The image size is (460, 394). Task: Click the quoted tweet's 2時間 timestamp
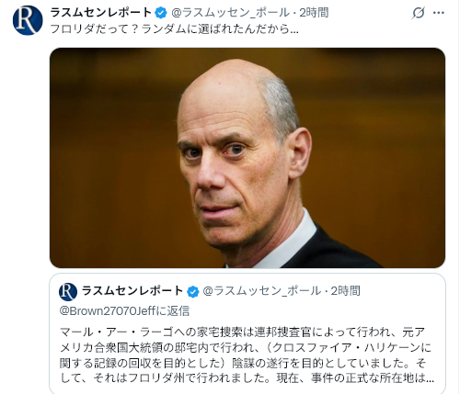(x=345, y=291)
